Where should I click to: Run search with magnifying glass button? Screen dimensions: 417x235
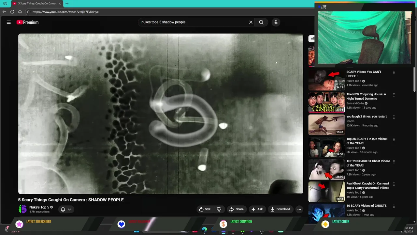pyautogui.click(x=261, y=22)
